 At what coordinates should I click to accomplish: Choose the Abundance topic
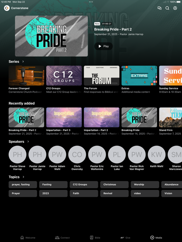pyautogui.click(x=172, y=184)
